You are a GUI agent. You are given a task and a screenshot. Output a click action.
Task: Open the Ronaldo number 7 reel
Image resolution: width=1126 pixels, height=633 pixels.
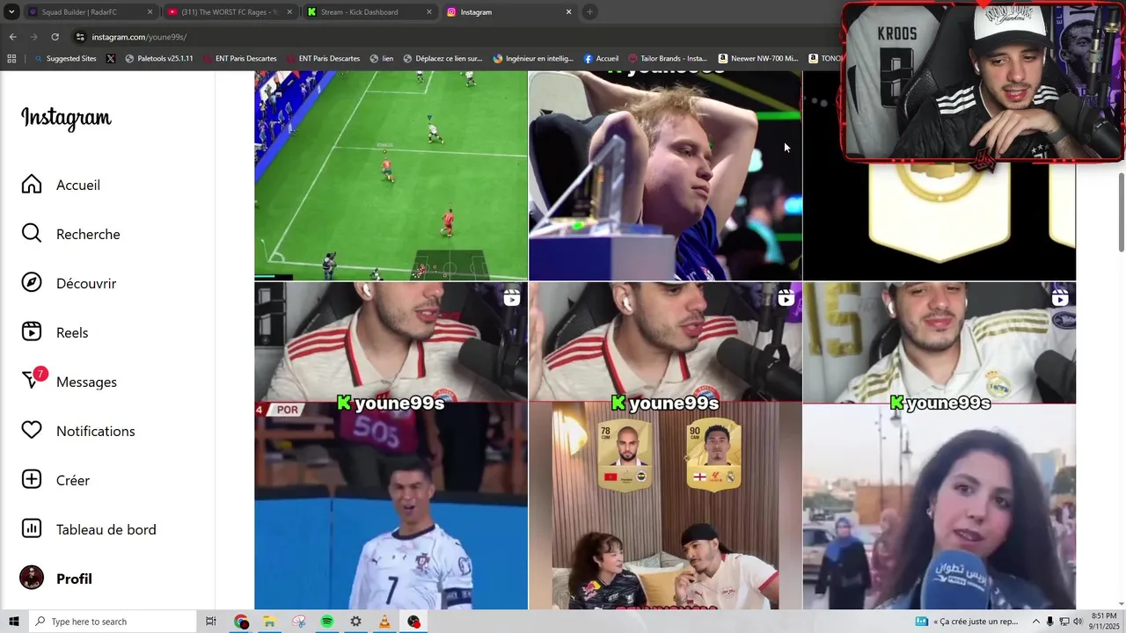point(391,446)
